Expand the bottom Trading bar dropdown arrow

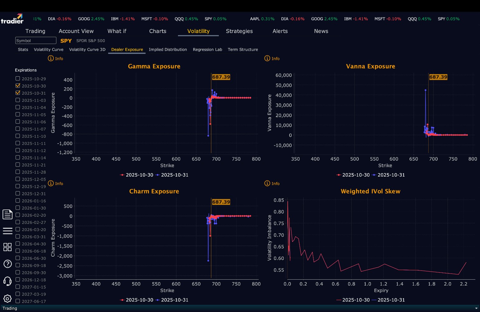tap(476, 308)
